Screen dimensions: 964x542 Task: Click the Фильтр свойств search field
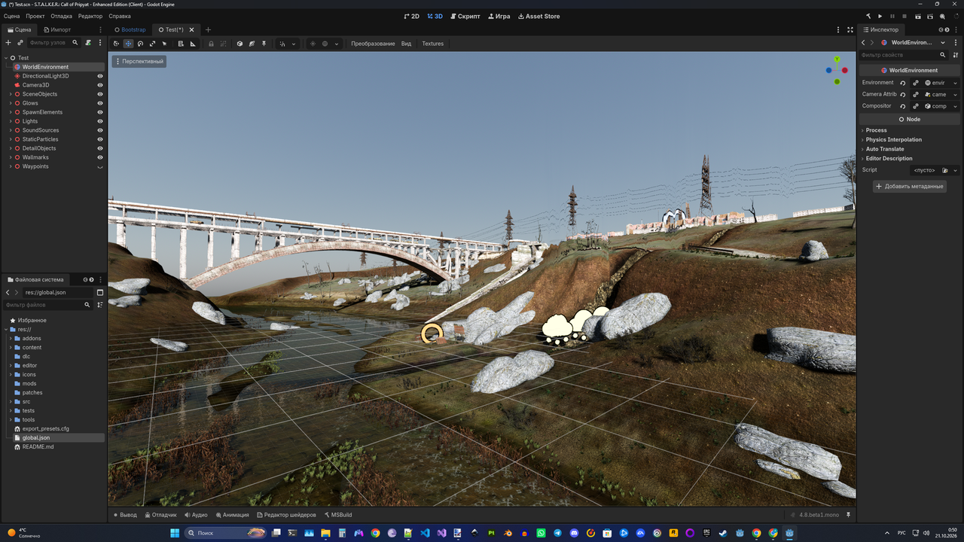tap(902, 55)
